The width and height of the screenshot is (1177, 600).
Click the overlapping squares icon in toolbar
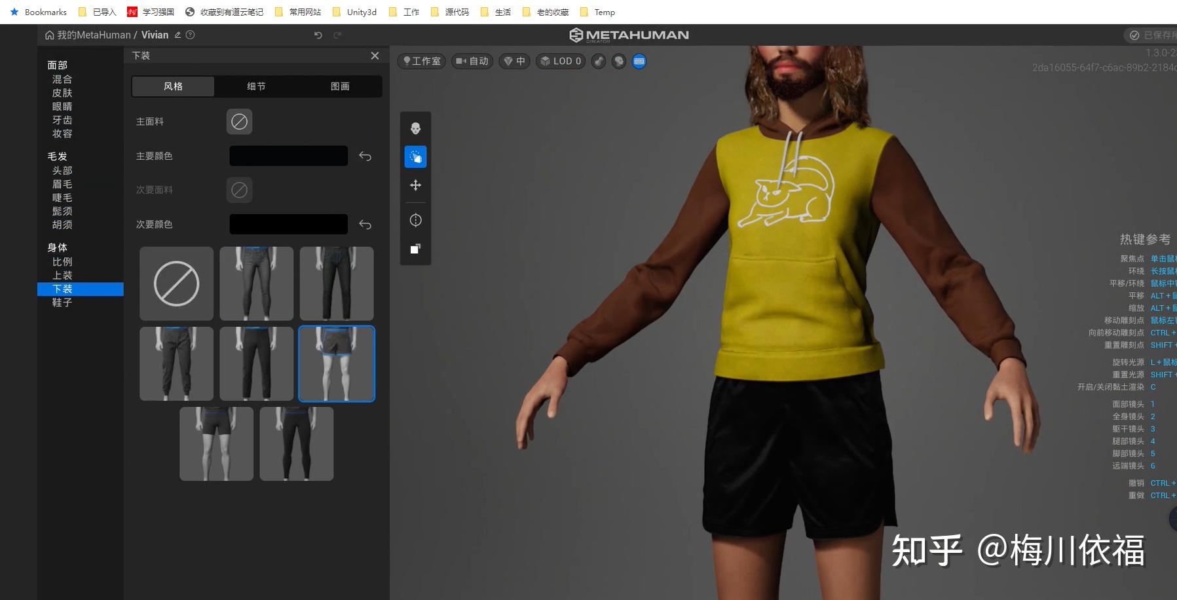[415, 249]
